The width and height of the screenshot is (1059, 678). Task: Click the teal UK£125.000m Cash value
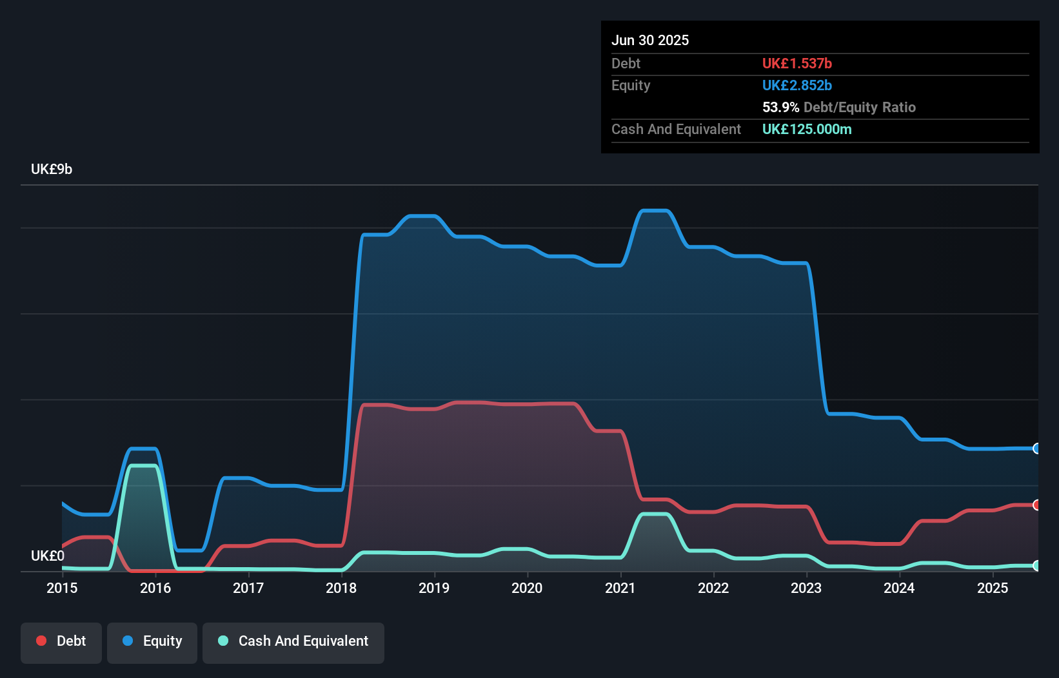coord(807,129)
